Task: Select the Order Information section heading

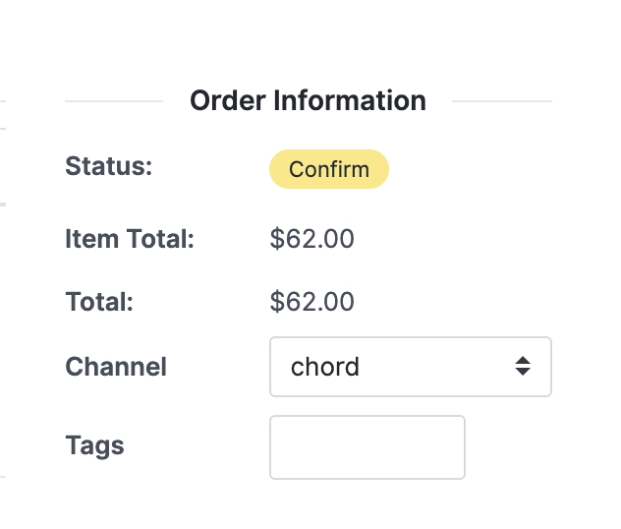Action: point(308,100)
